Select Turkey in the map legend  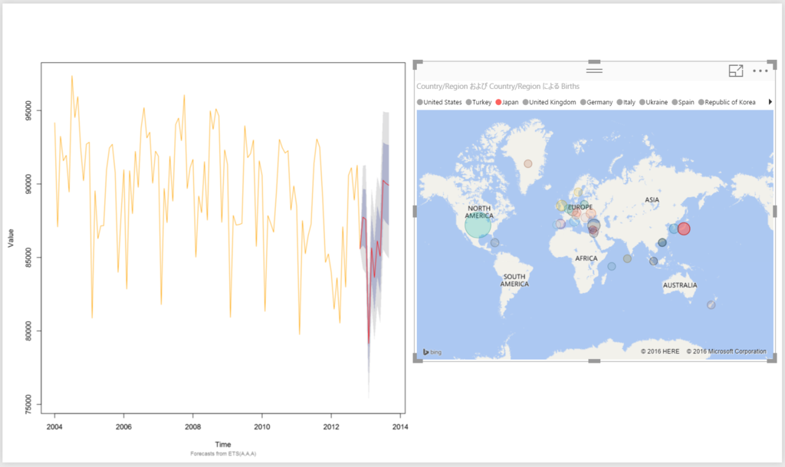click(478, 102)
